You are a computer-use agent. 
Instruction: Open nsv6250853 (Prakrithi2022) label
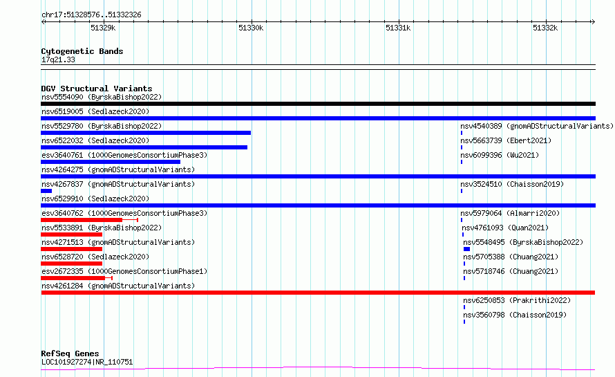(517, 300)
